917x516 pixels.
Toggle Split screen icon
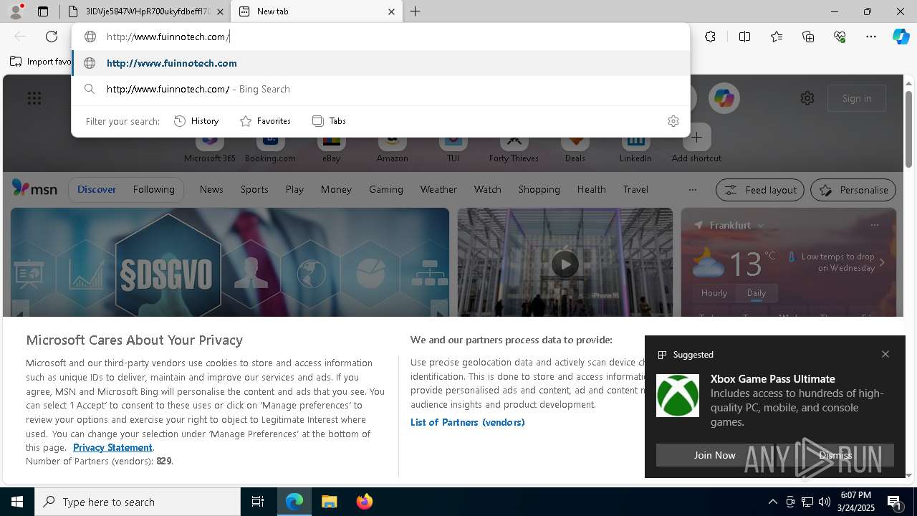(x=744, y=37)
